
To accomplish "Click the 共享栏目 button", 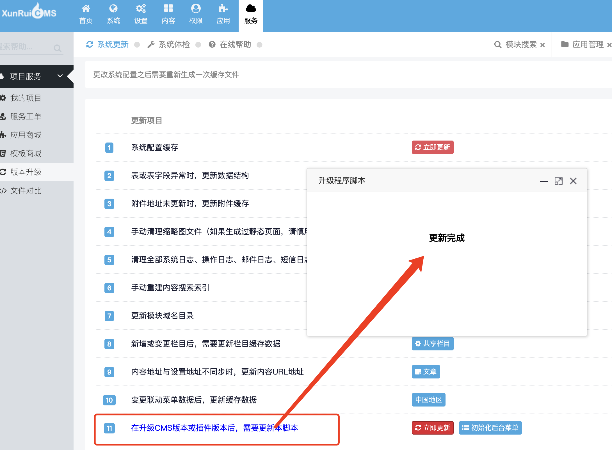I will tap(433, 344).
